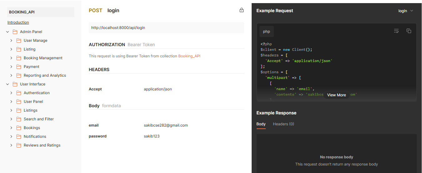Select the php language button
Image resolution: width=422 pixels, height=173 pixels.
pyautogui.click(x=266, y=31)
